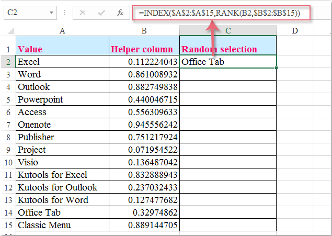Click the Name Box showing C2
Viewport: 332px width, 236px height.
30,13
